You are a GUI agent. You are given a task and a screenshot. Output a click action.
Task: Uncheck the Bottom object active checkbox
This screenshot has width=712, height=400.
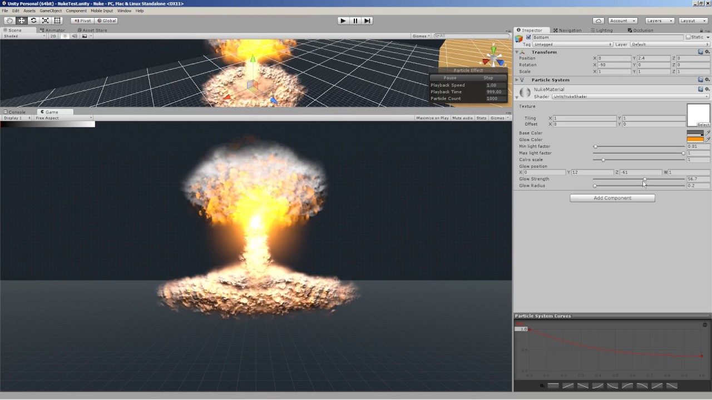tap(528, 37)
